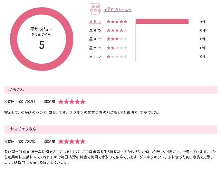
Task: Click the 0件 count for one star
Action: click(203, 56)
